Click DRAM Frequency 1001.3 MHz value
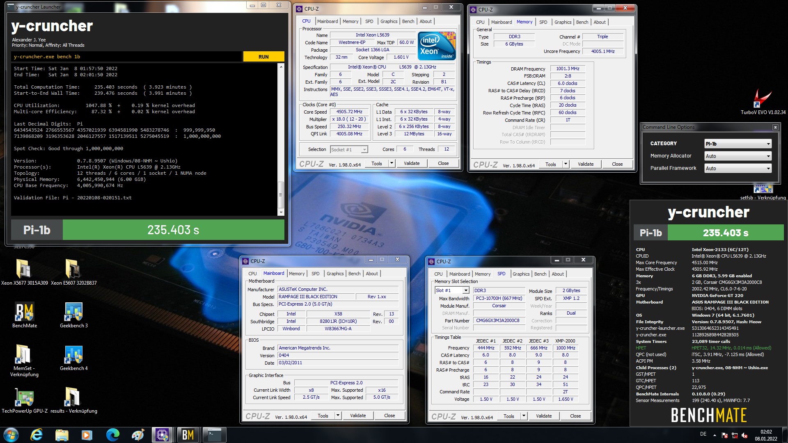This screenshot has height=443, width=788. point(568,69)
